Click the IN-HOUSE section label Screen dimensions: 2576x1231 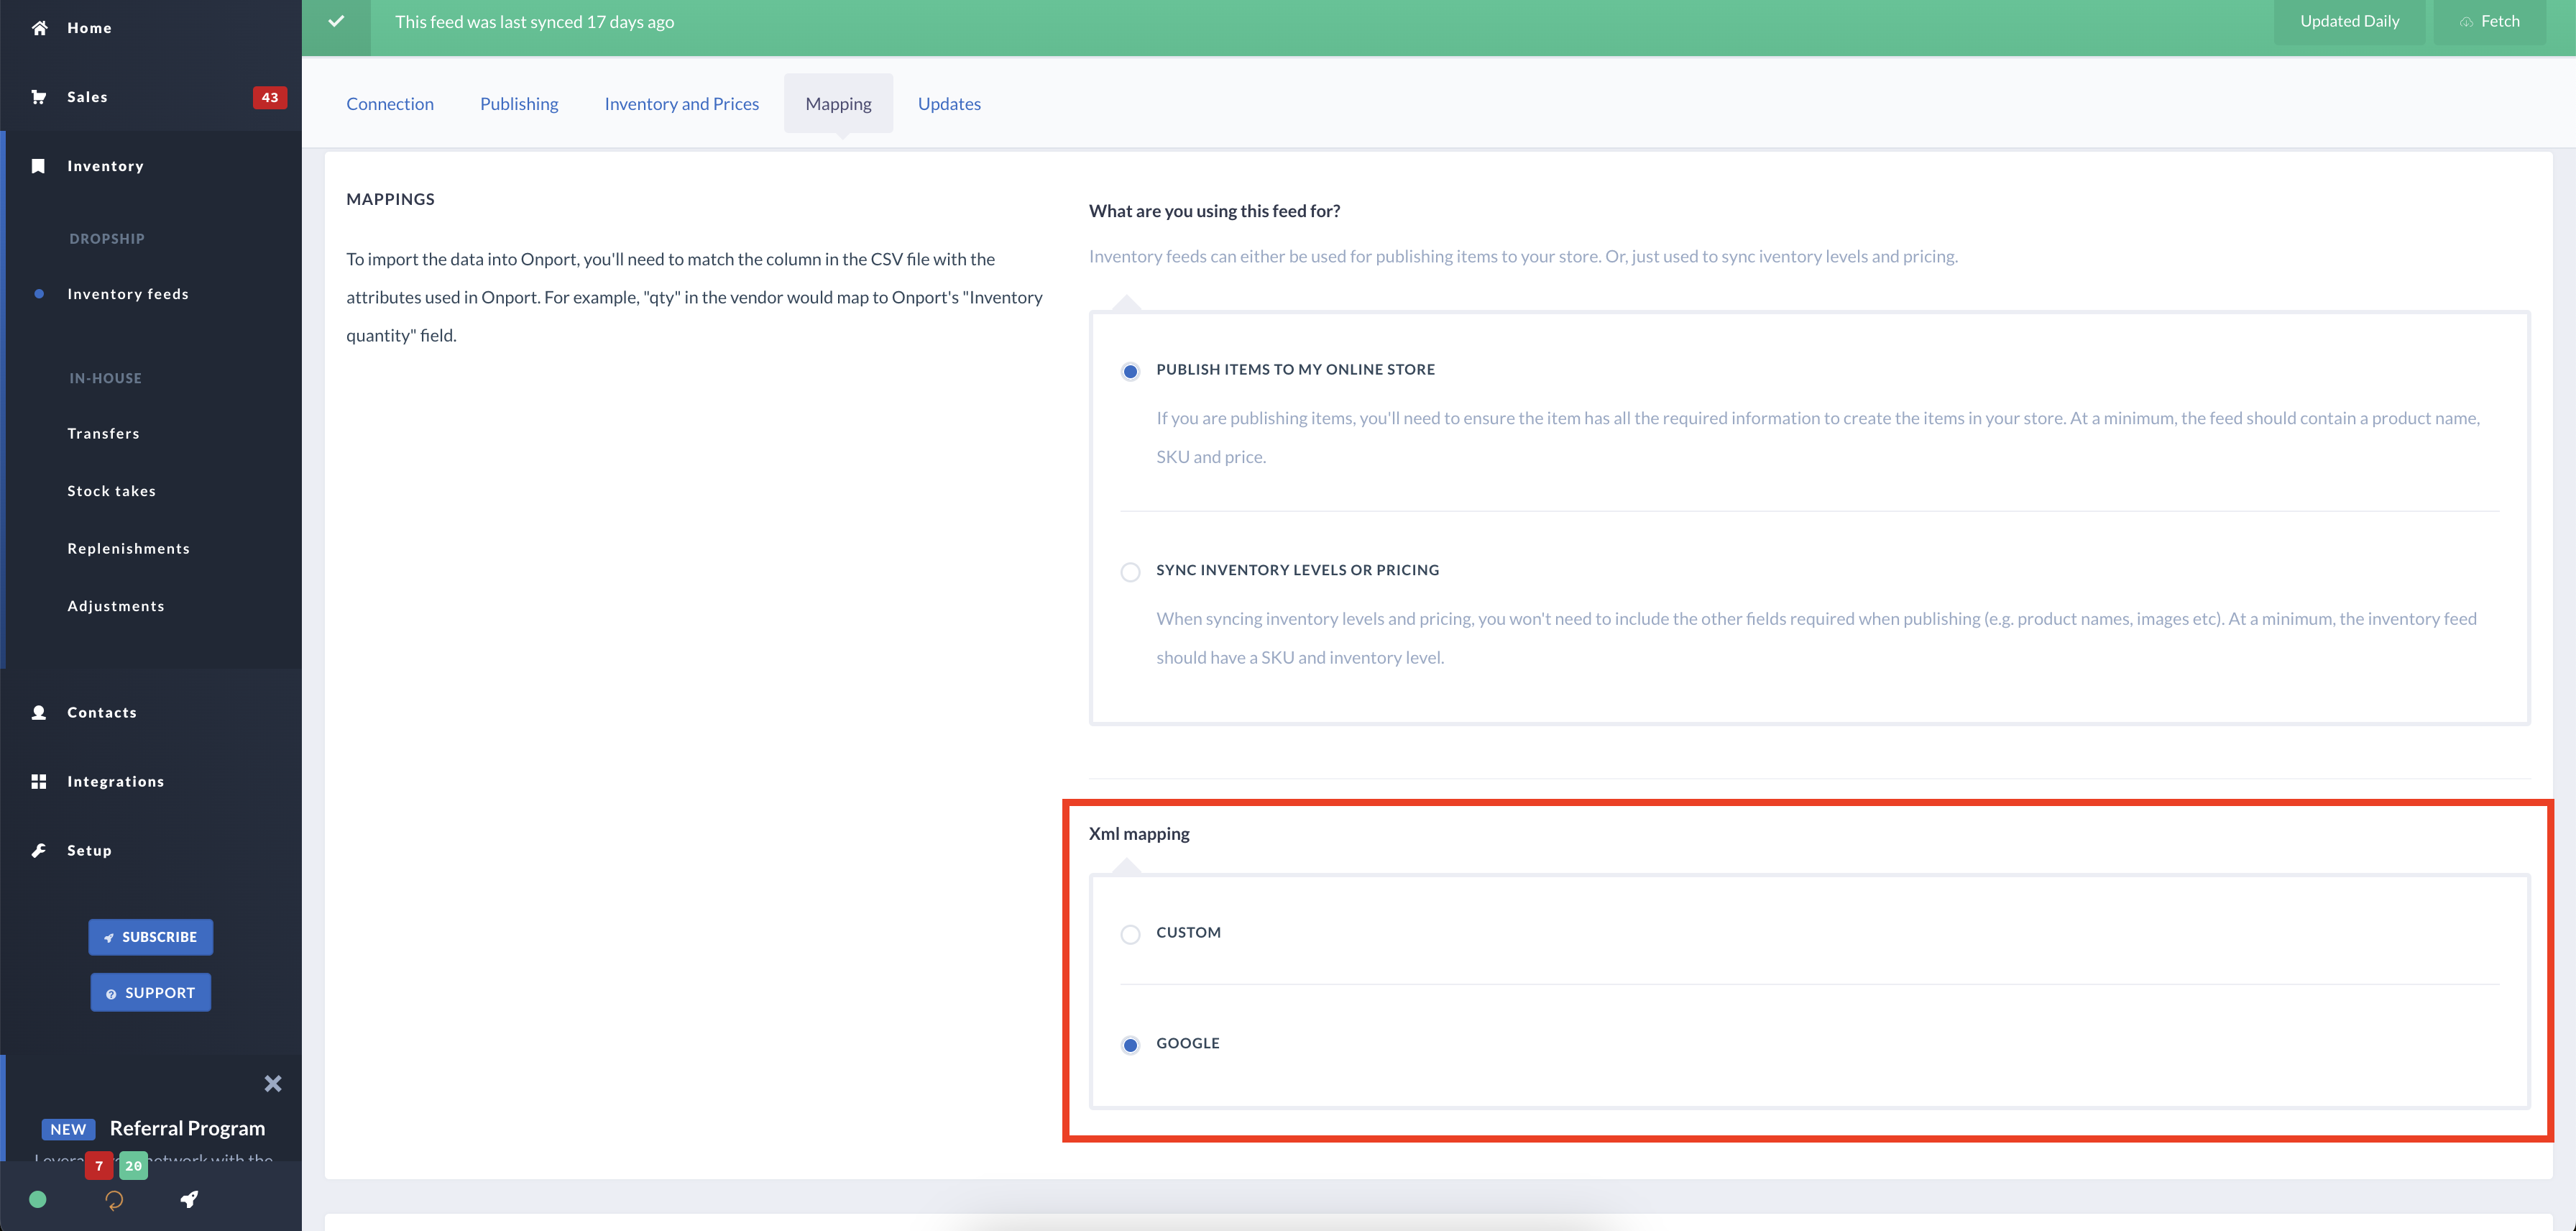pyautogui.click(x=105, y=378)
